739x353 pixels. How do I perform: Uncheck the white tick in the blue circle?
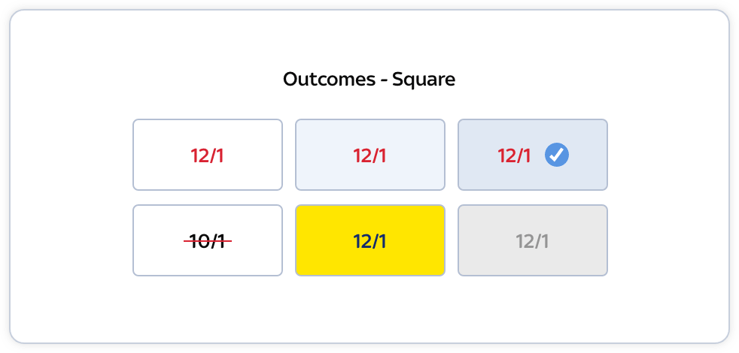[x=557, y=155]
